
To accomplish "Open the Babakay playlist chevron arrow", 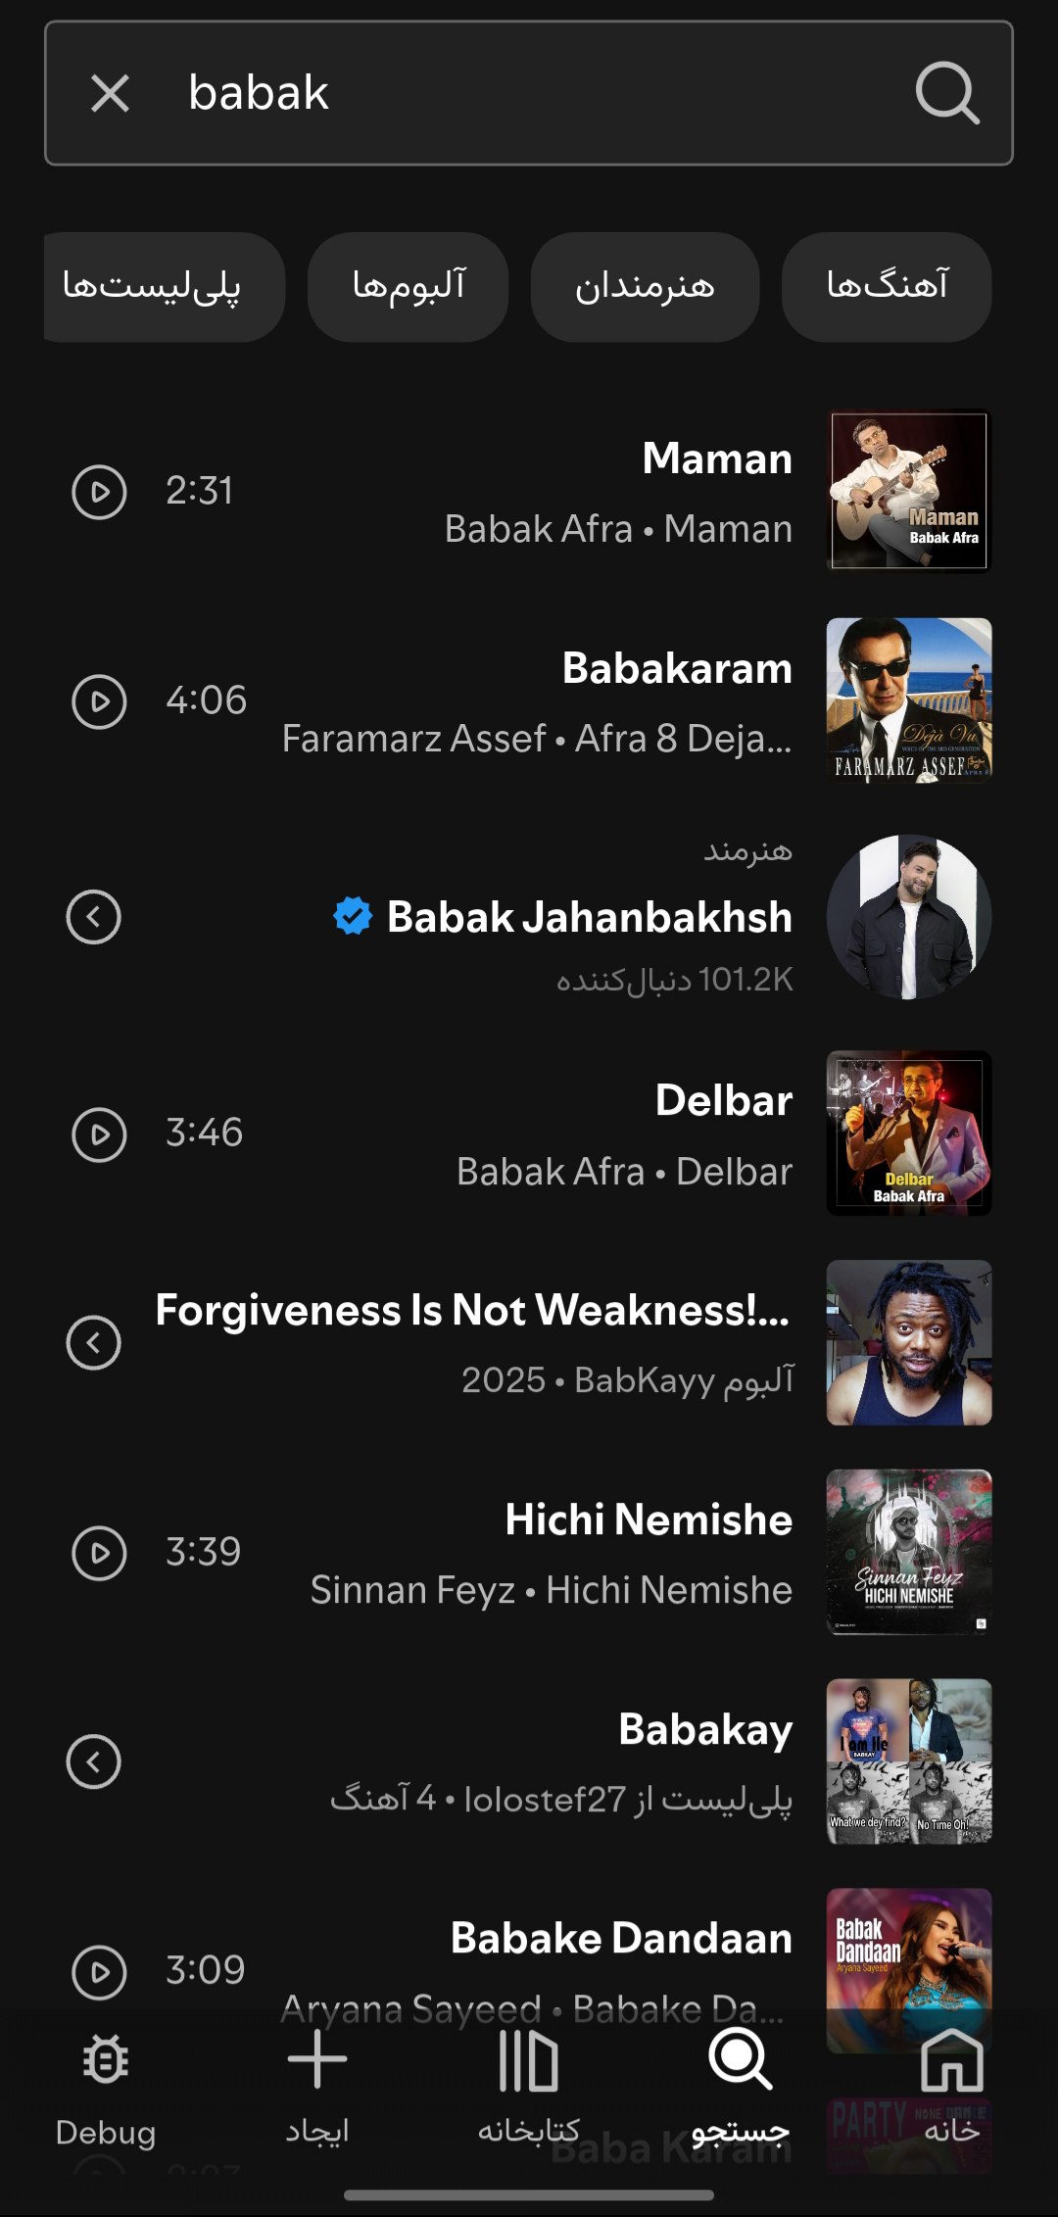I will (x=93, y=1761).
